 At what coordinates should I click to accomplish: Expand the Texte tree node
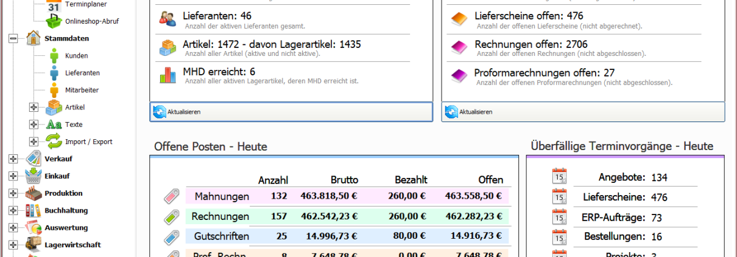click(34, 125)
